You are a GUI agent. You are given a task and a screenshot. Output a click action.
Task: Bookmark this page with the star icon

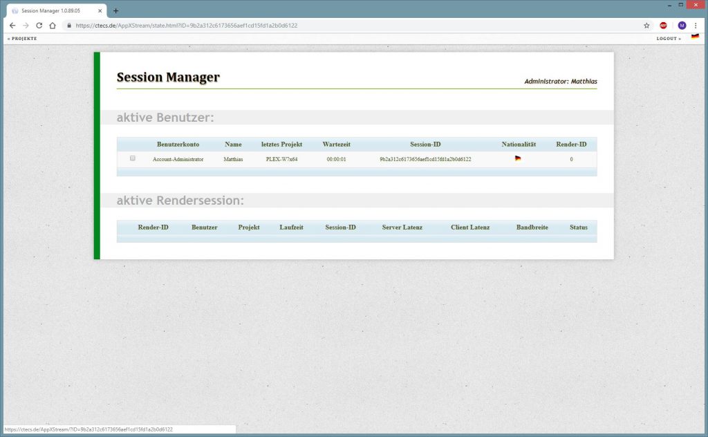646,25
